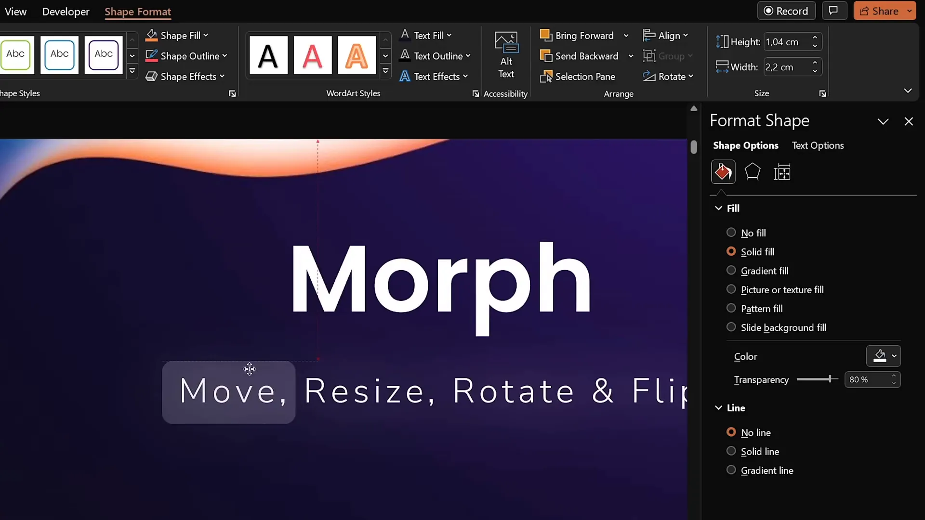Select the No line option
The width and height of the screenshot is (925, 520).
pyautogui.click(x=749, y=432)
